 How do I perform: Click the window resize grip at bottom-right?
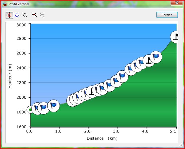point(181,145)
